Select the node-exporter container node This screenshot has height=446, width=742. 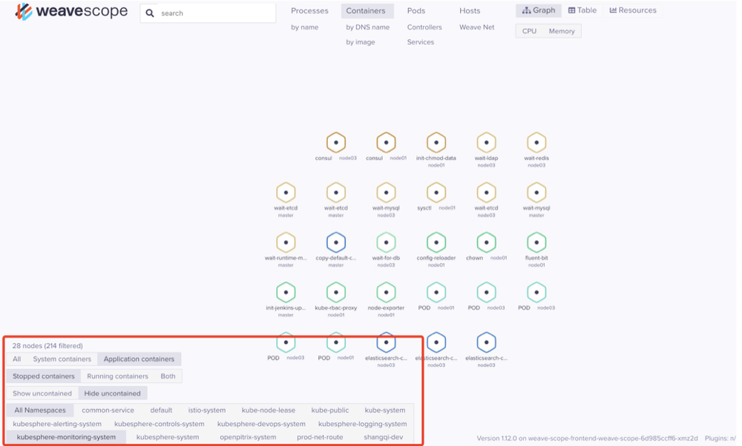click(x=386, y=293)
